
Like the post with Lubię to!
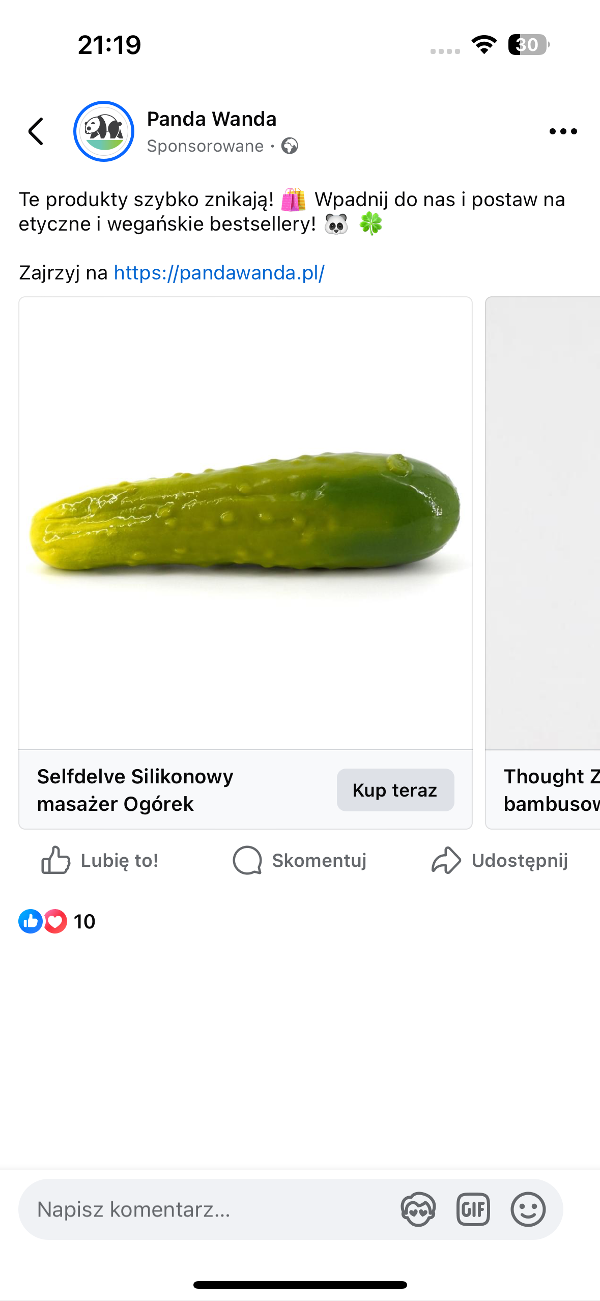(100, 860)
